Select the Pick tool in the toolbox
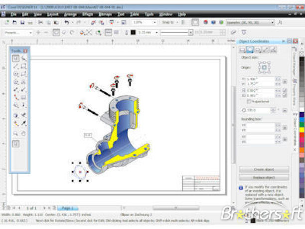 pyautogui.click(x=15, y=58)
